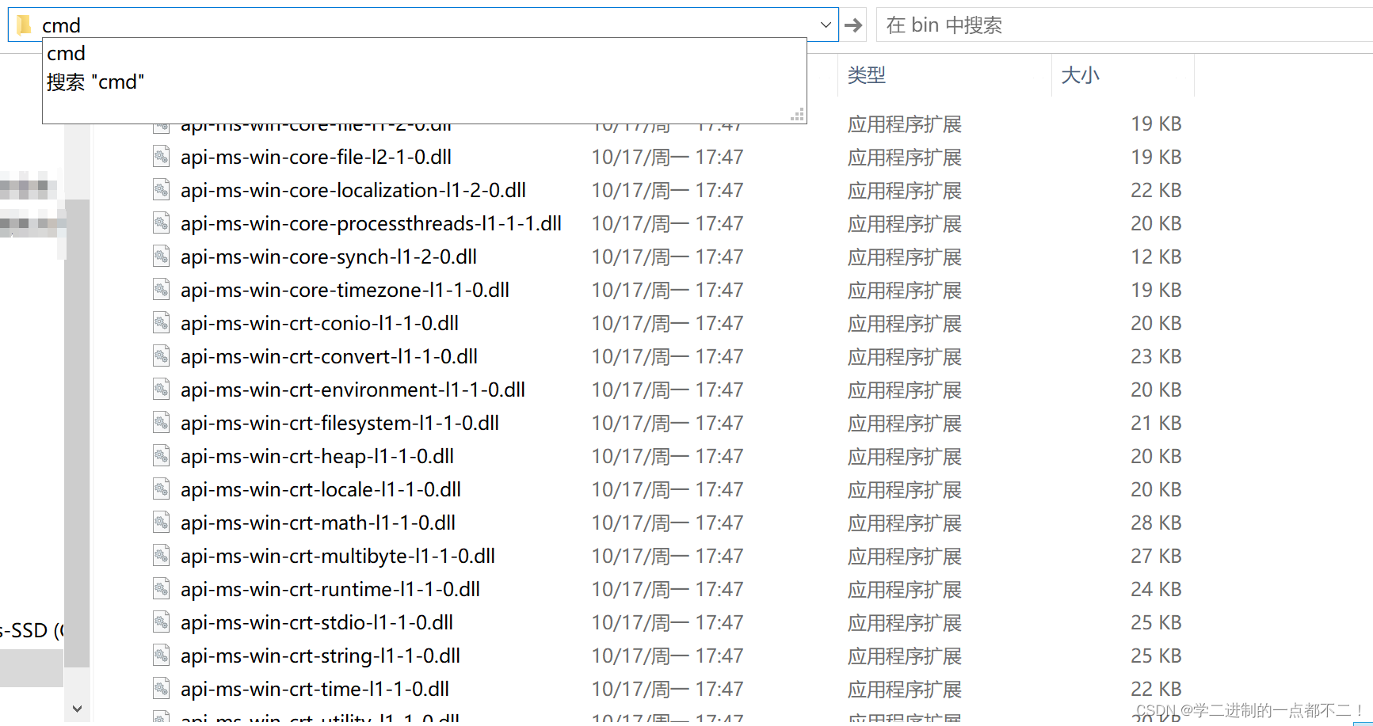Click the go arrow beside the address bar

click(853, 25)
